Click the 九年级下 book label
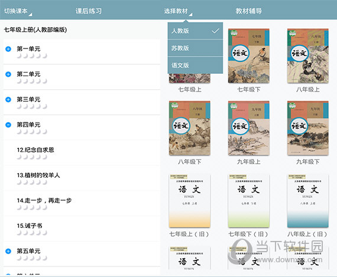Viewport: 337px width, 277px height. 308,162
